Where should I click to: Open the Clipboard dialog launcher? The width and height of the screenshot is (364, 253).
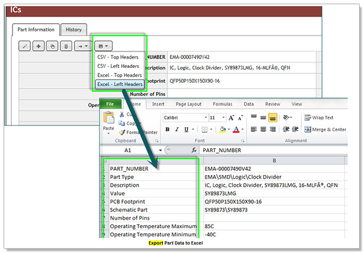157,141
